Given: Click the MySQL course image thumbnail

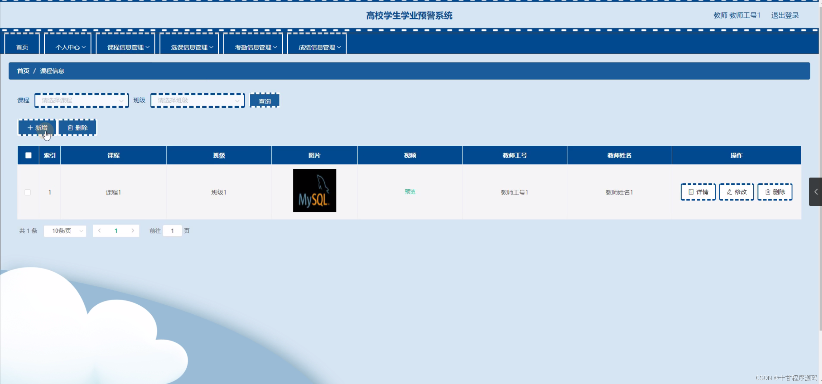Looking at the screenshot, I should point(314,191).
